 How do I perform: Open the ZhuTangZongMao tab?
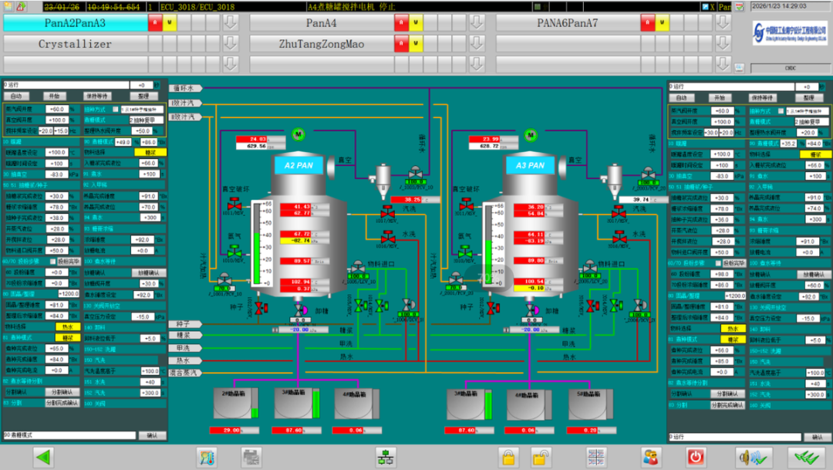pyautogui.click(x=322, y=43)
